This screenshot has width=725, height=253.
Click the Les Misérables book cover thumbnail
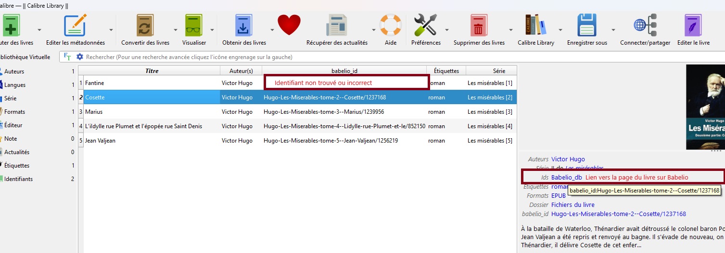[x=705, y=107]
